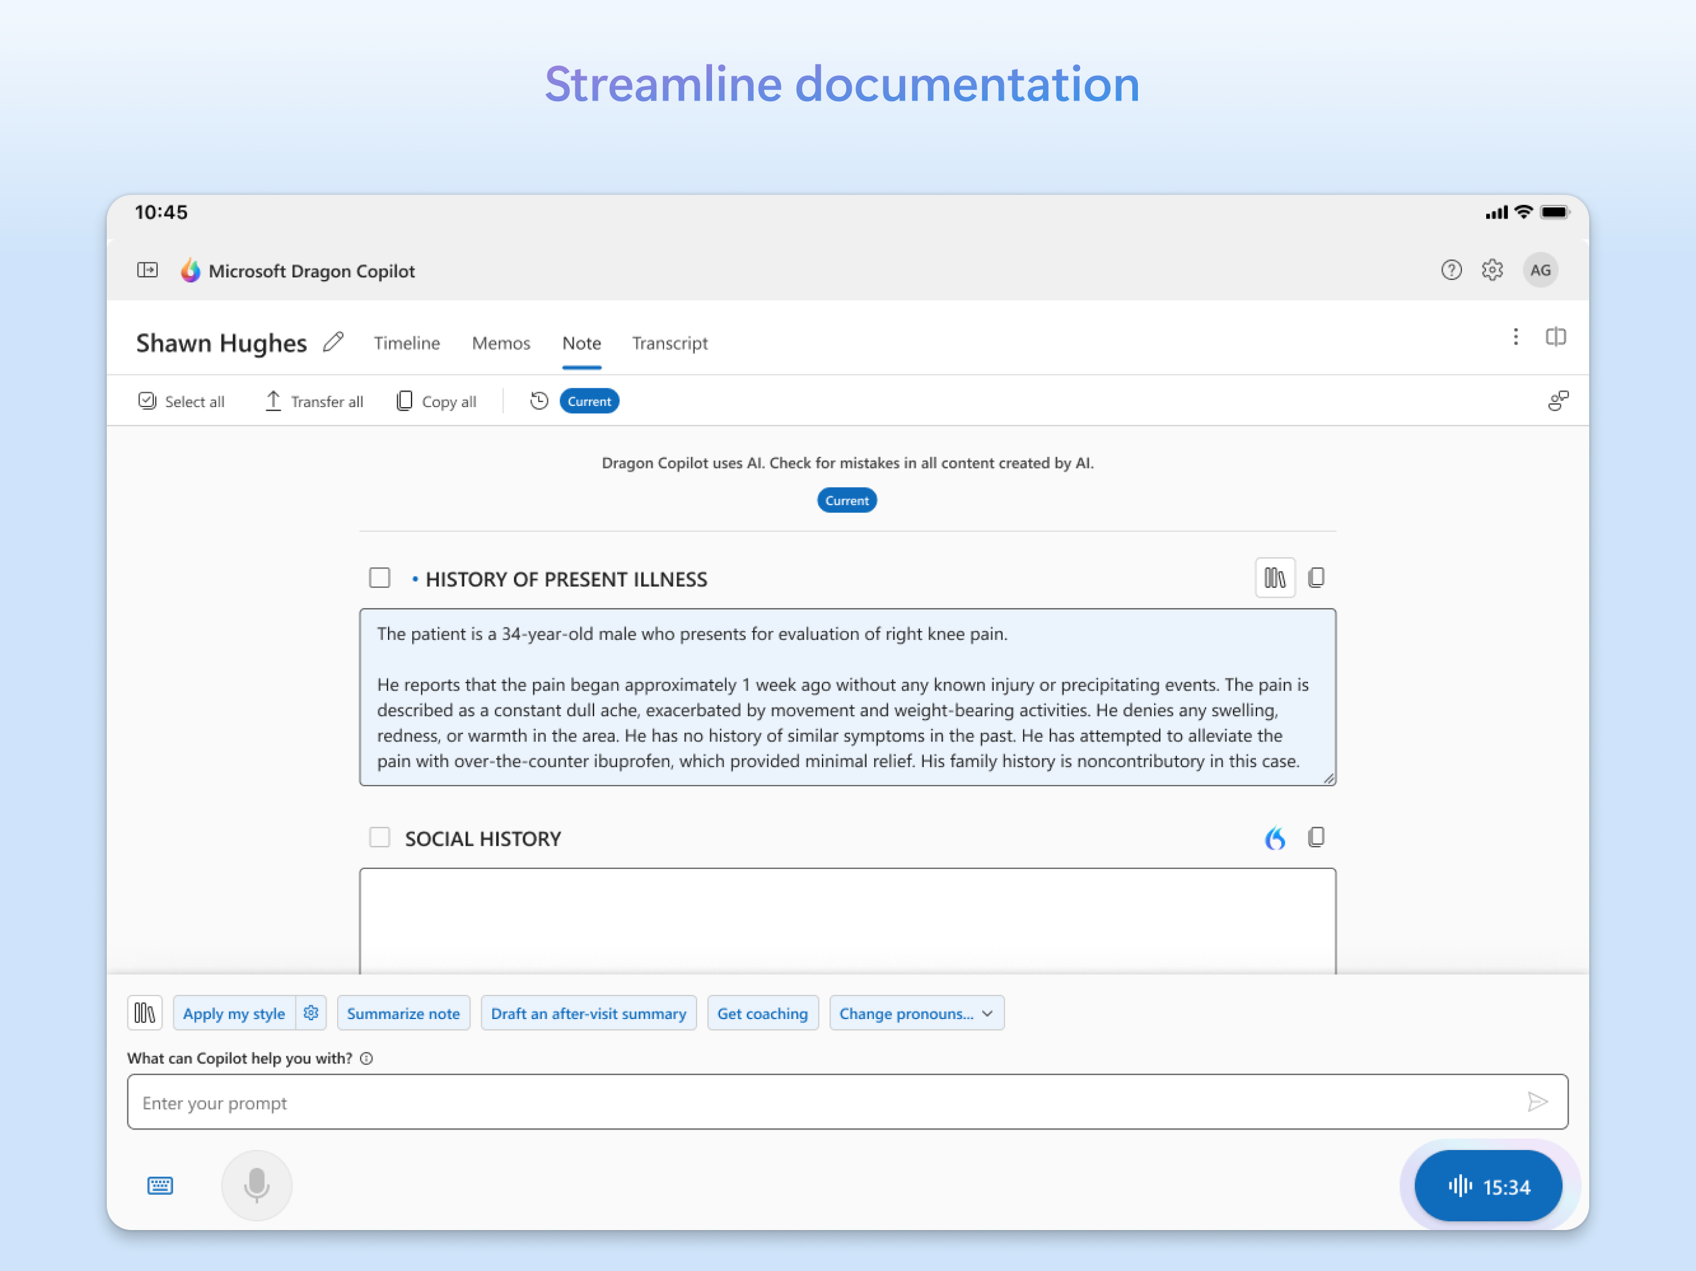Open Apply my style settings gear
Image resolution: width=1696 pixels, height=1271 pixels.
310,1013
